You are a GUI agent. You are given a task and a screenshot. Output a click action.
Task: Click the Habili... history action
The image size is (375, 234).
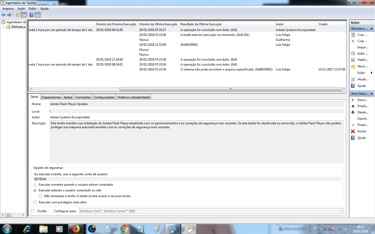pos(362,60)
